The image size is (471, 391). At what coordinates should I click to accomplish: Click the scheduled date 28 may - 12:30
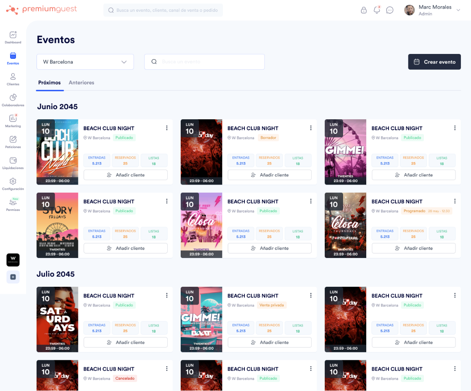tap(439, 211)
